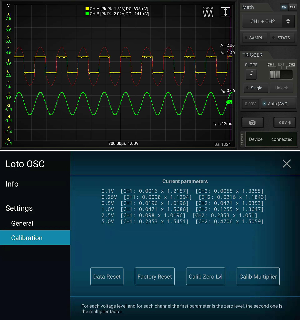This screenshot has height=320, width=300.
Task: Enable Auto (AVG) trigger mode
Action: tap(278, 104)
